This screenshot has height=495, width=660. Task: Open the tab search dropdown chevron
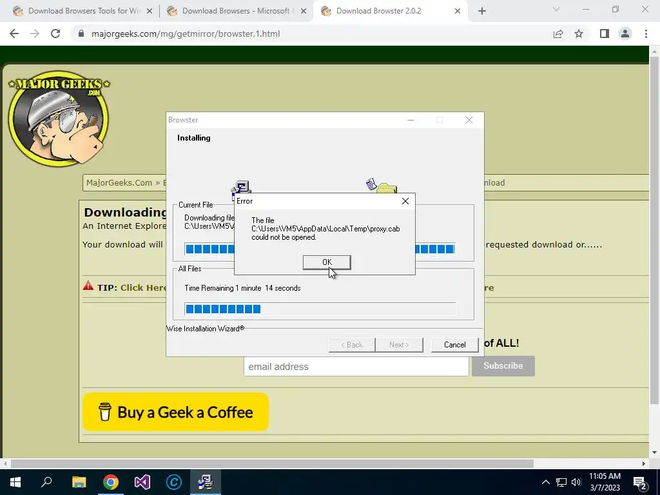pos(556,9)
